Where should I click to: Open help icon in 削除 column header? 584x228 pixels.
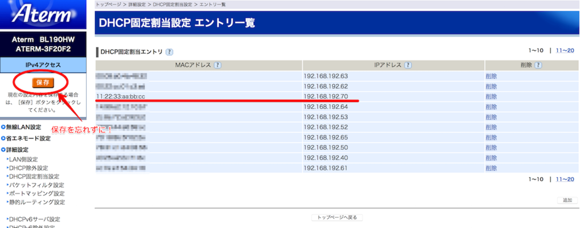click(538, 65)
